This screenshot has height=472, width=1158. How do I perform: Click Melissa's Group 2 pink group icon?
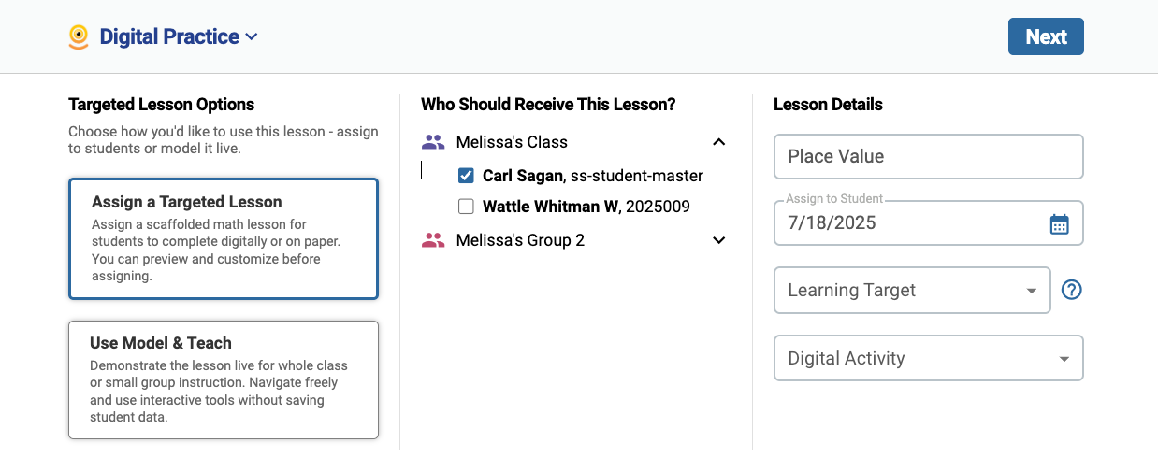pyautogui.click(x=433, y=240)
